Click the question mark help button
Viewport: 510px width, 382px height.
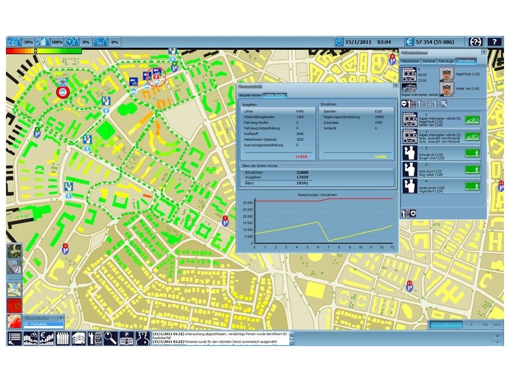[494, 42]
